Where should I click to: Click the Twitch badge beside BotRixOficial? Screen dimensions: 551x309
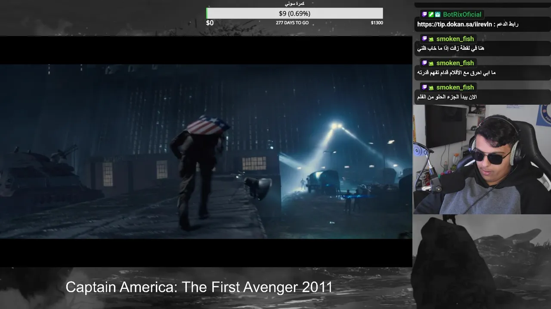point(424,15)
